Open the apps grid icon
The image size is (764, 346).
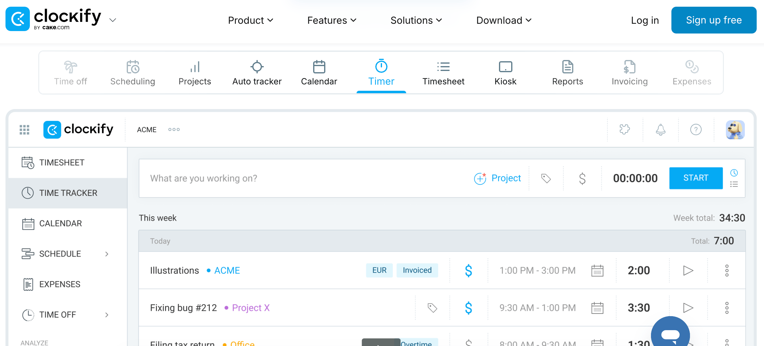point(24,130)
